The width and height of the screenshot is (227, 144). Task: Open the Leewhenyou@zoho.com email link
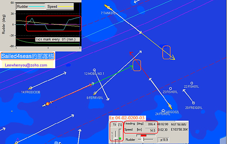click(26, 65)
